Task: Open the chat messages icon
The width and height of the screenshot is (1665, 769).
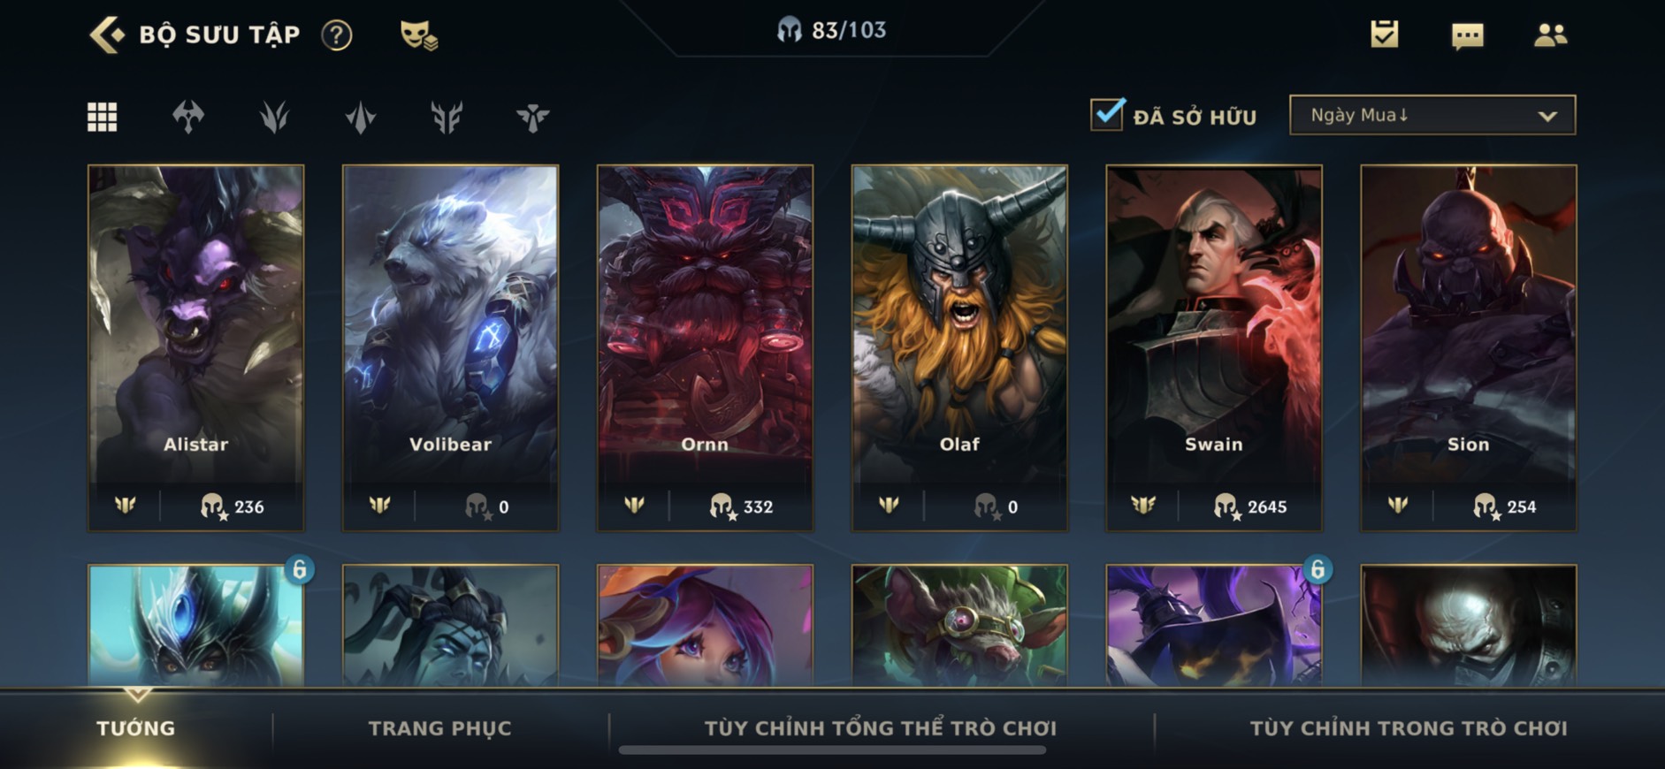Action: tap(1468, 36)
